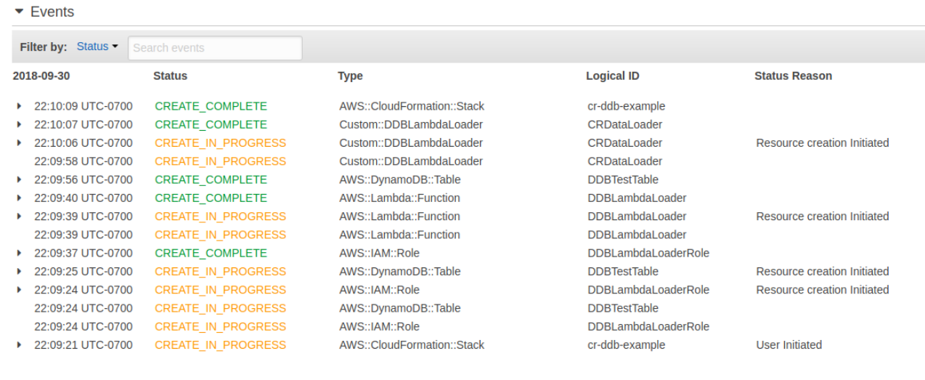Click CREATE_COMPLETE status at 22:09:56
Image resolution: width=925 pixels, height=380 pixels.
(x=211, y=179)
